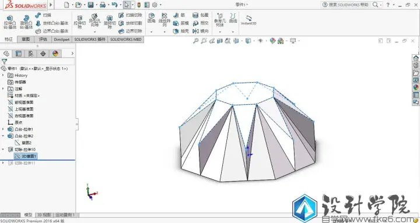The height and width of the screenshot is (223, 420).
Task: Open the dropdown arrow beside the New icon
Action: click(72, 5)
